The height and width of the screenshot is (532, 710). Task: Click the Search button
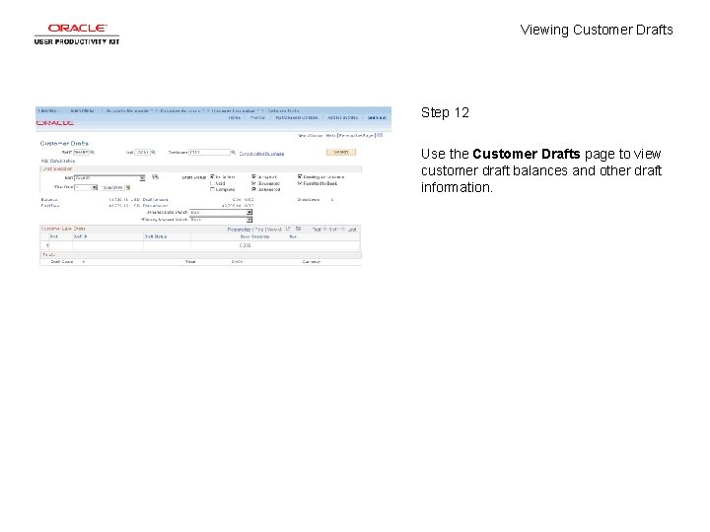pyautogui.click(x=341, y=152)
